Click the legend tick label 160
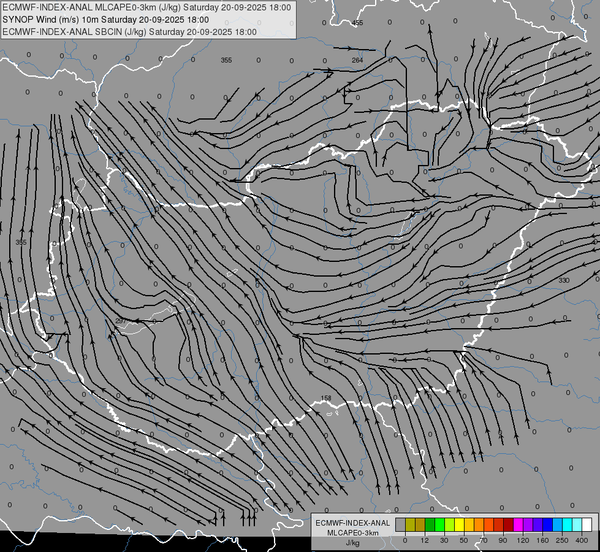 click(x=542, y=540)
